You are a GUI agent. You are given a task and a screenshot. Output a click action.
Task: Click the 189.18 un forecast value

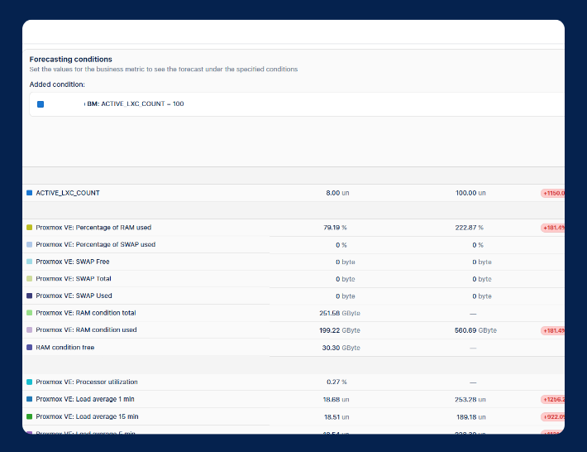point(471,416)
